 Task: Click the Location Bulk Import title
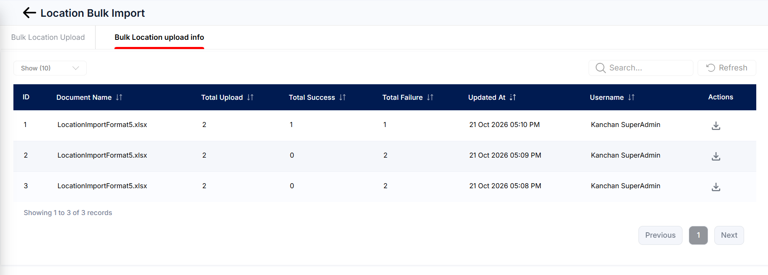(93, 13)
